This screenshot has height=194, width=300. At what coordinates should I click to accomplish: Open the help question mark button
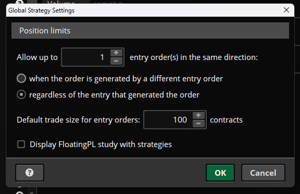pos(30,173)
